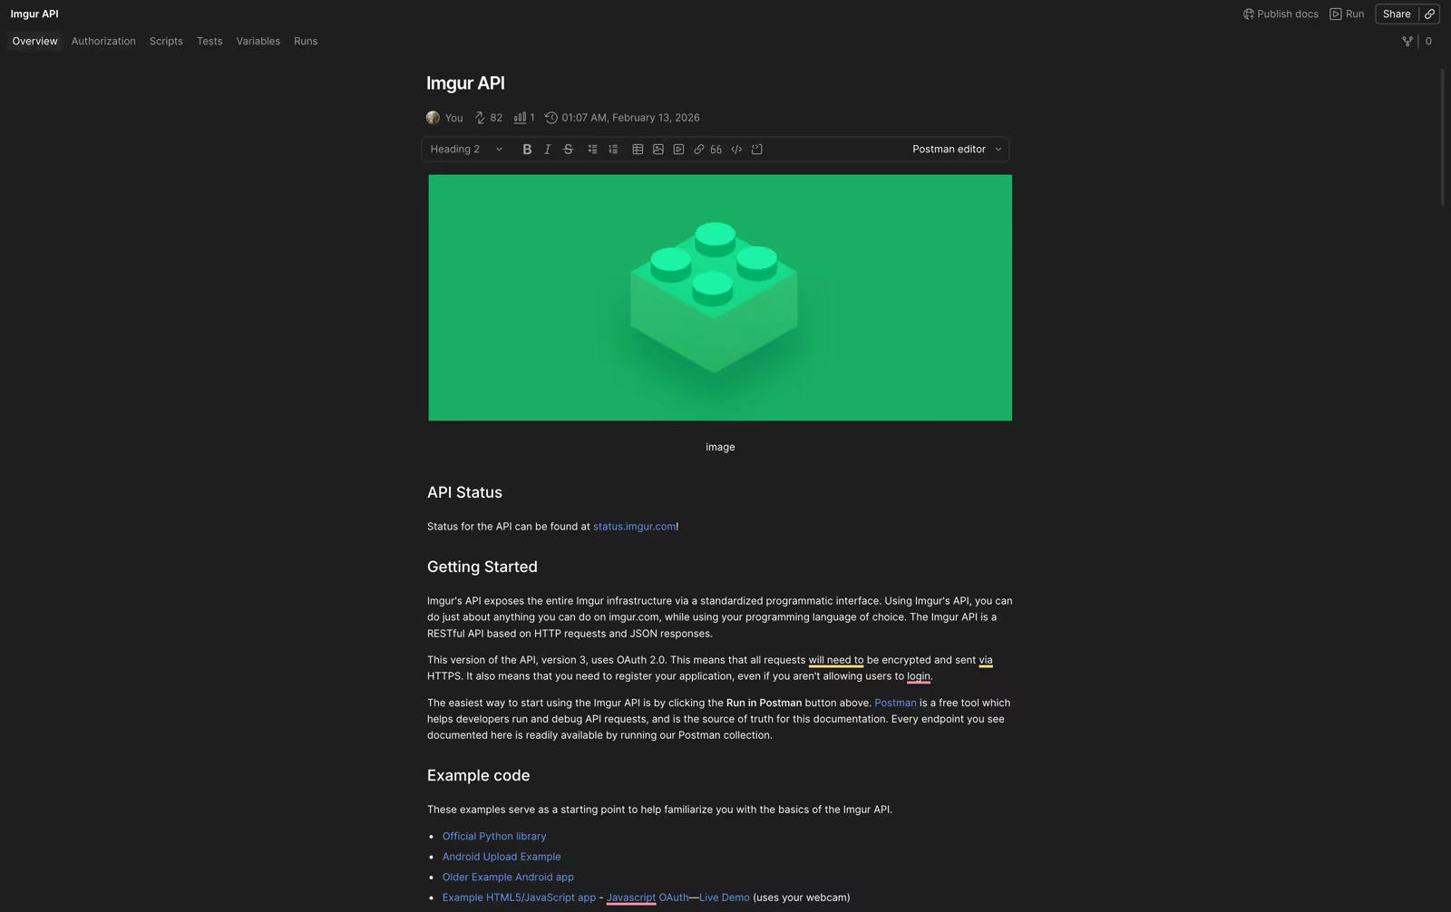Copy the collection link via chain icon
This screenshot has width=1451, height=912.
[x=1430, y=14]
